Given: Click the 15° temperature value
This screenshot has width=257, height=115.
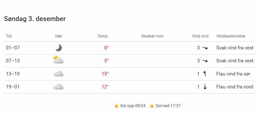Looking at the screenshot, I should click(105, 74).
